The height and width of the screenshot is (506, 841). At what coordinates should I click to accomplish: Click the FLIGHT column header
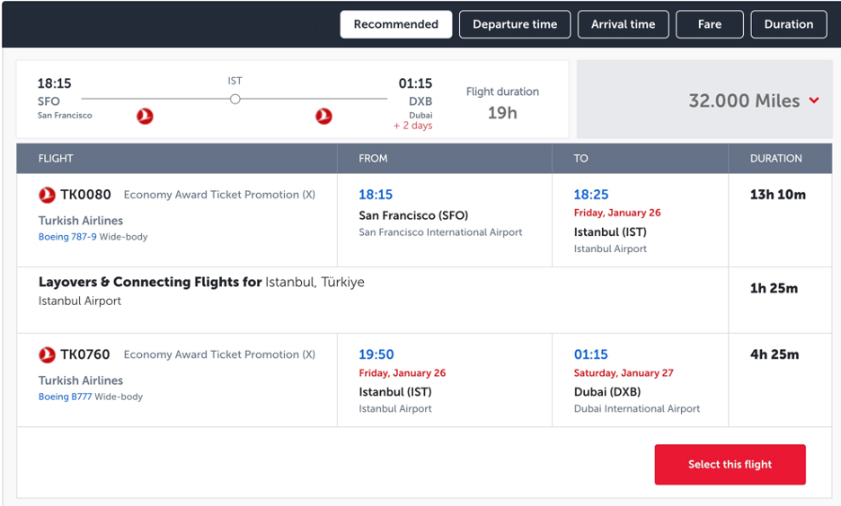click(56, 158)
